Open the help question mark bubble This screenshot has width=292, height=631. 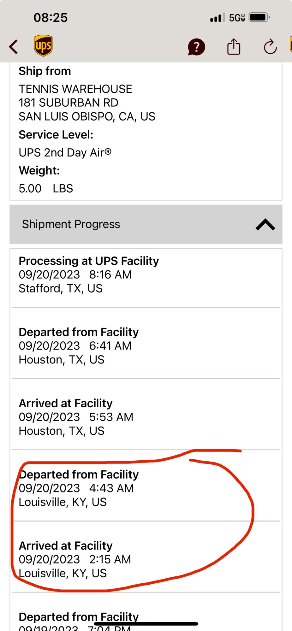click(x=196, y=47)
